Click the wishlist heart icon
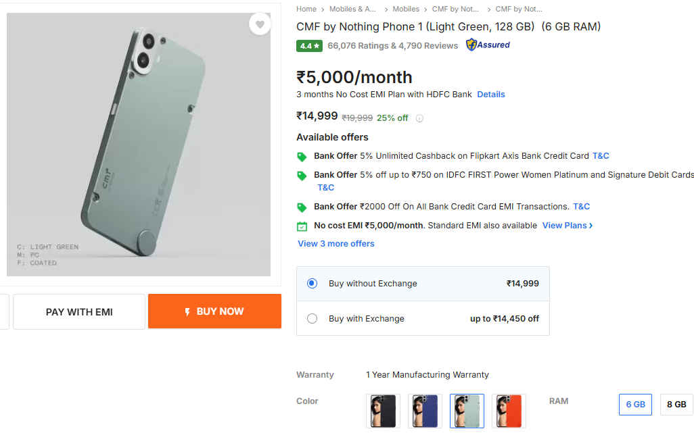This screenshot has width=694, height=433. pos(260,25)
